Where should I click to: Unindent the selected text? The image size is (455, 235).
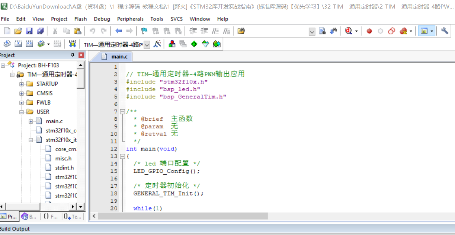[x=204, y=31]
